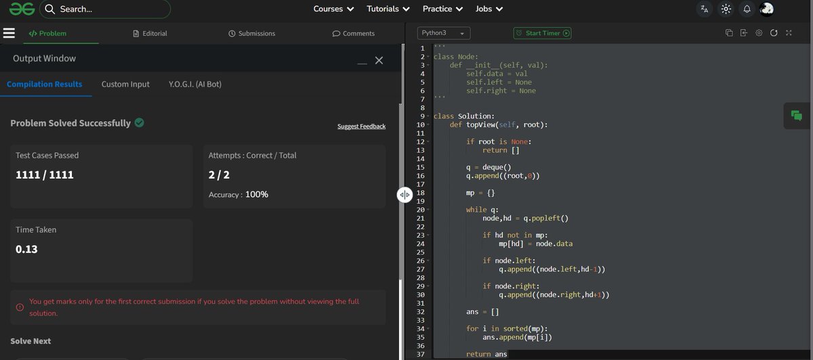Viewport: 813px width, 360px height.
Task: Click the '1111 / 1111' test cases value
Action: click(x=45, y=175)
